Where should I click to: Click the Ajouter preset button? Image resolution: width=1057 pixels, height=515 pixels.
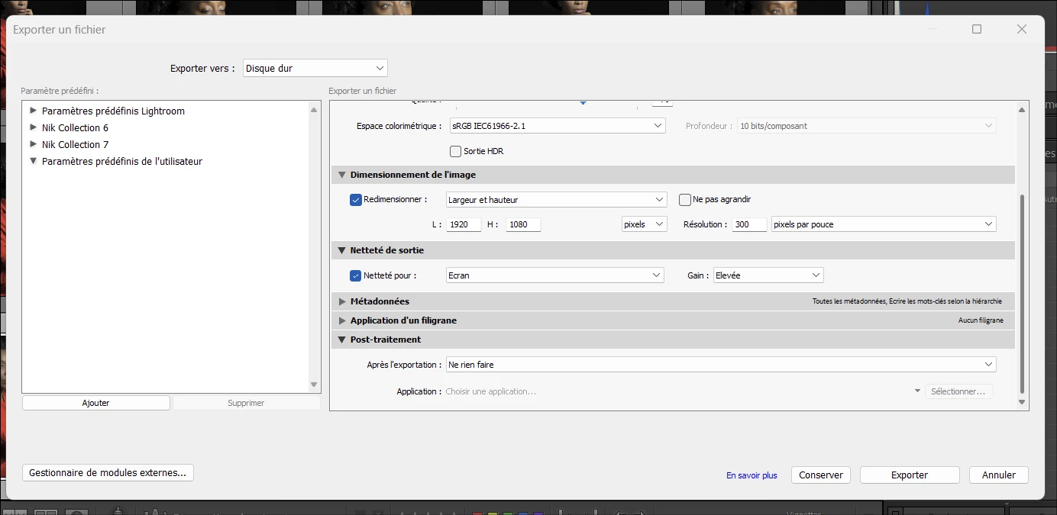[96, 403]
